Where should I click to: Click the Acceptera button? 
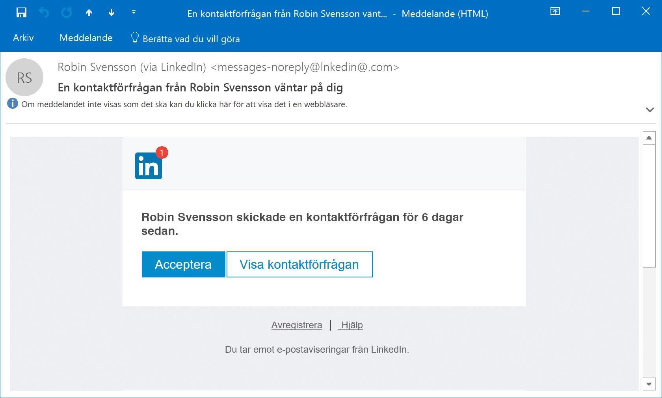(x=183, y=264)
